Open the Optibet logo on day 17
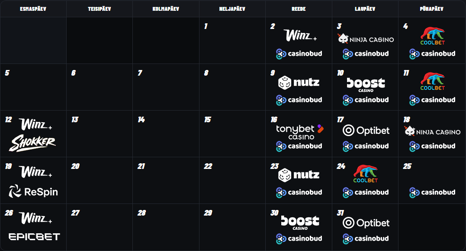 (366, 130)
